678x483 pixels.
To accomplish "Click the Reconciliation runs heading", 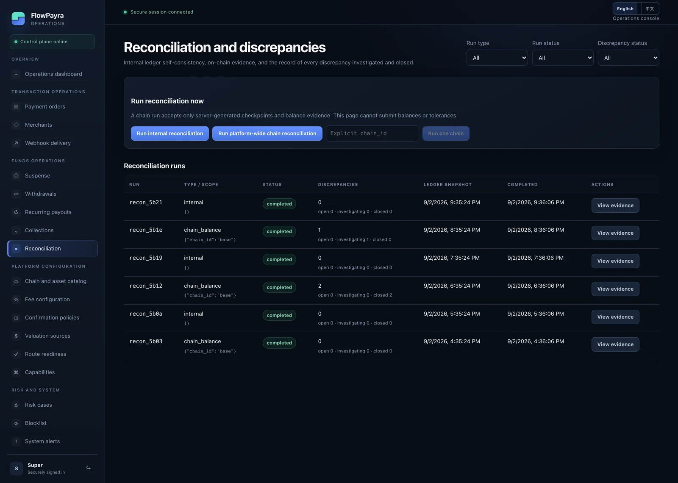I will pyautogui.click(x=154, y=166).
